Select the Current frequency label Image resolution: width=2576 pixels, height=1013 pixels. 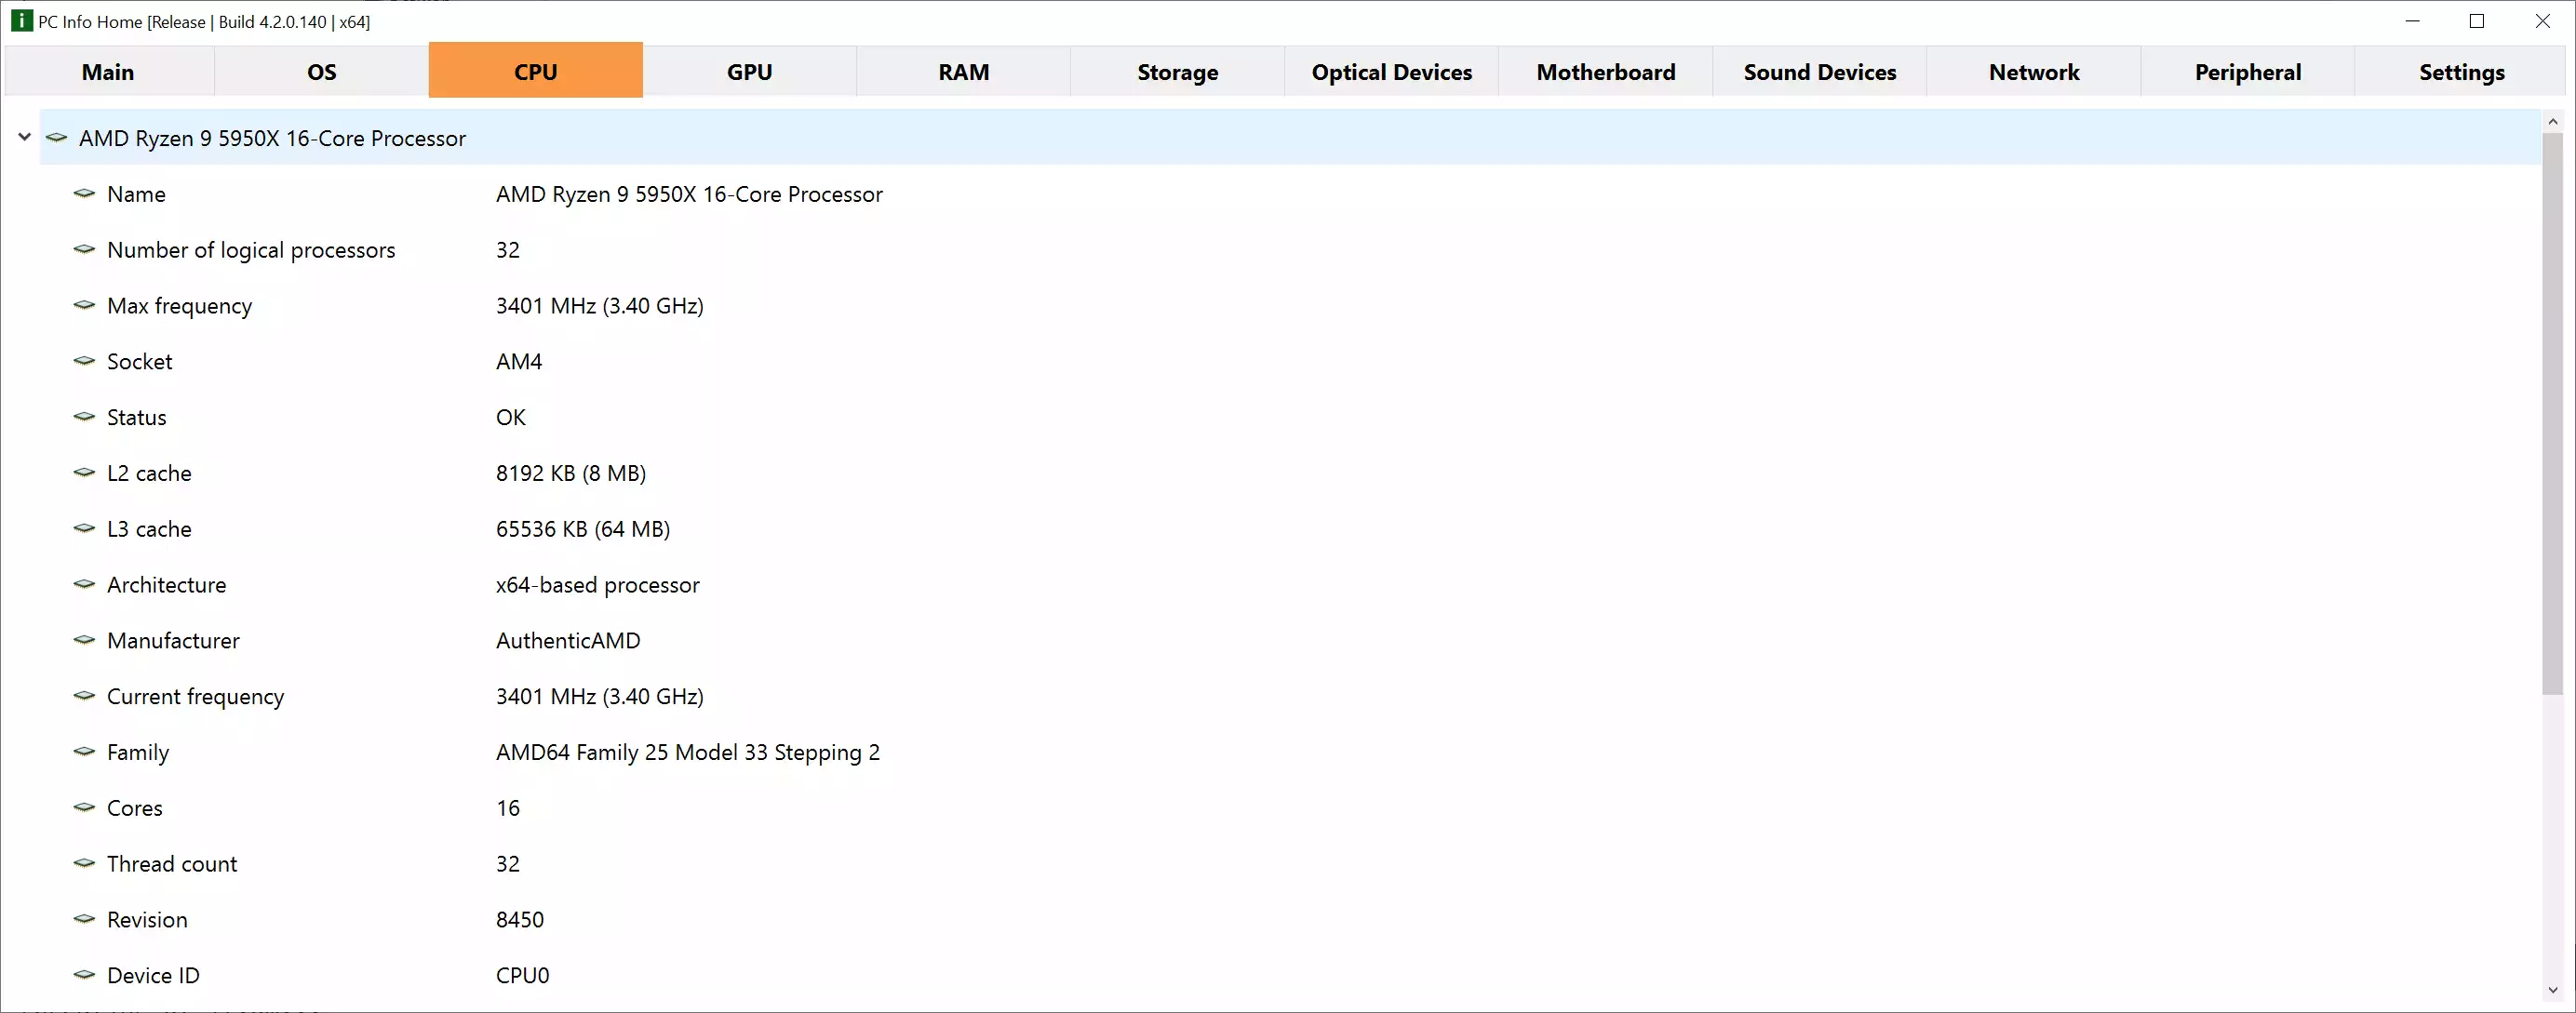195,697
